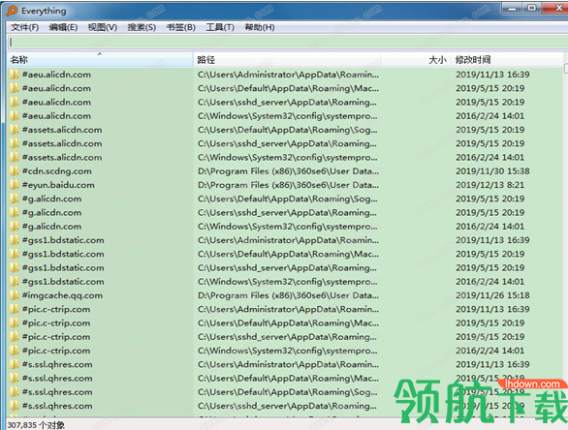Open the 编辑(E) menu

point(63,27)
